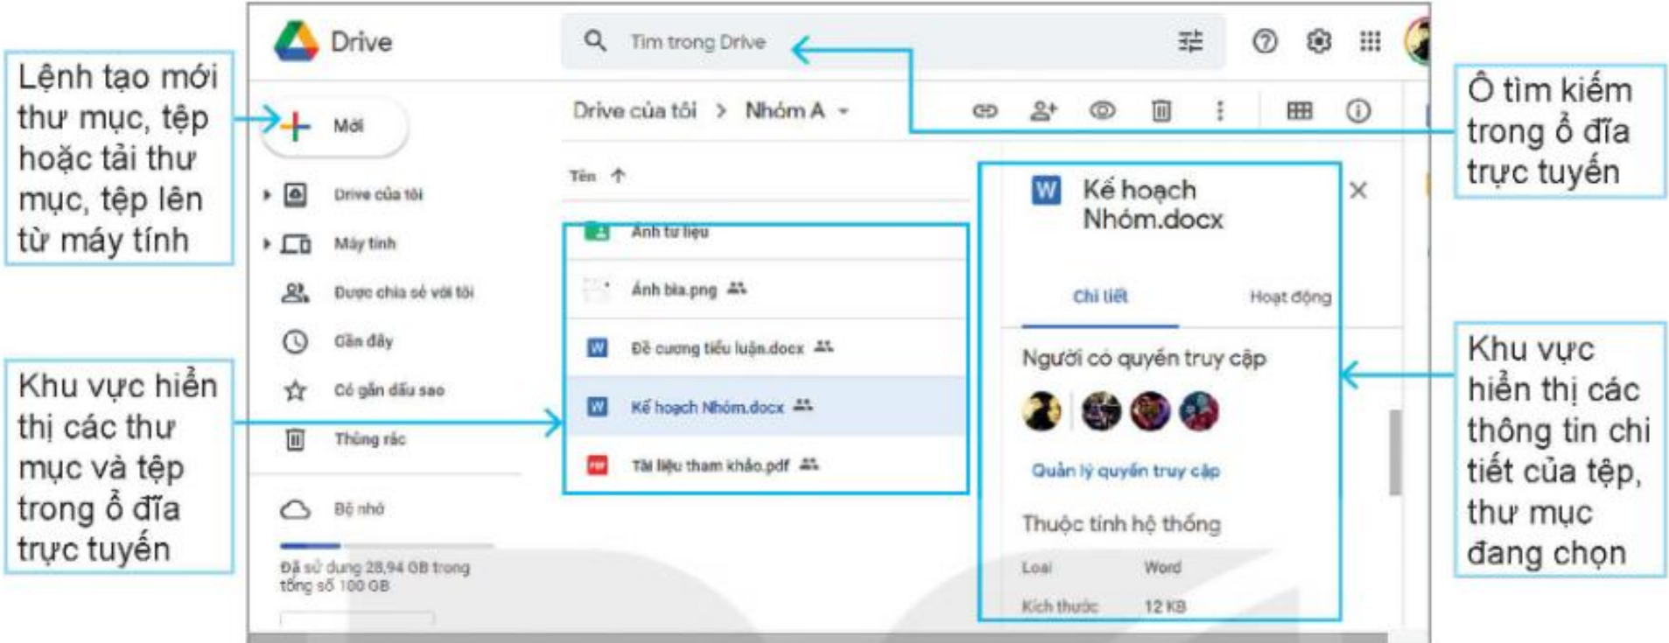Close the details panel with X

tap(1357, 190)
